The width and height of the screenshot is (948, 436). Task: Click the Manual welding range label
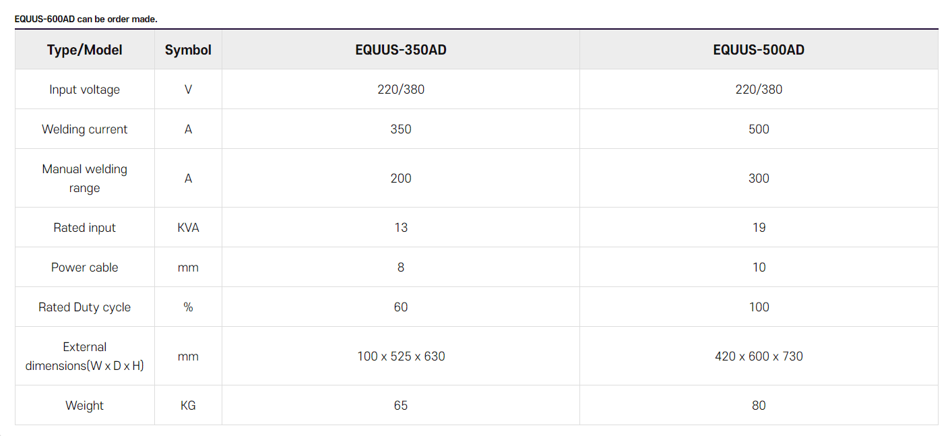[85, 179]
